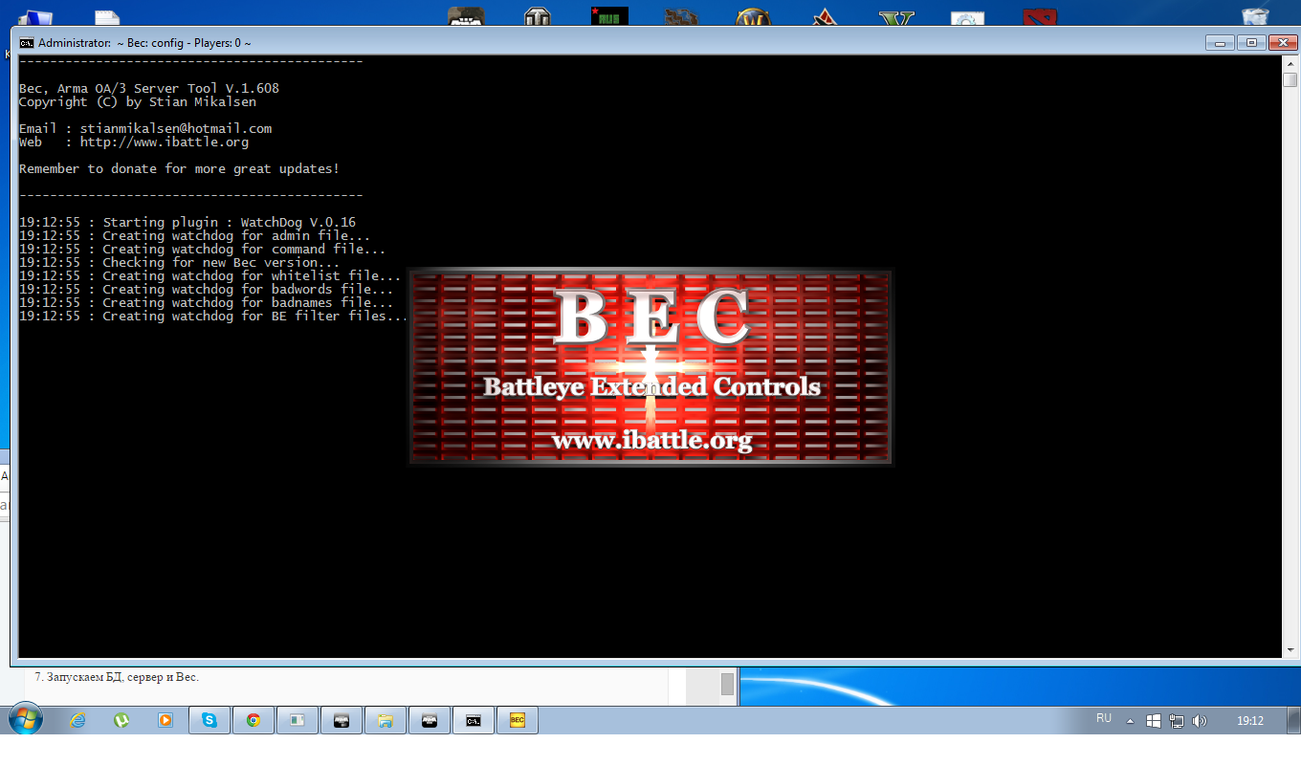Click the console scrollbar thumb
The width and height of the screenshot is (1301, 765).
pos(1290,80)
